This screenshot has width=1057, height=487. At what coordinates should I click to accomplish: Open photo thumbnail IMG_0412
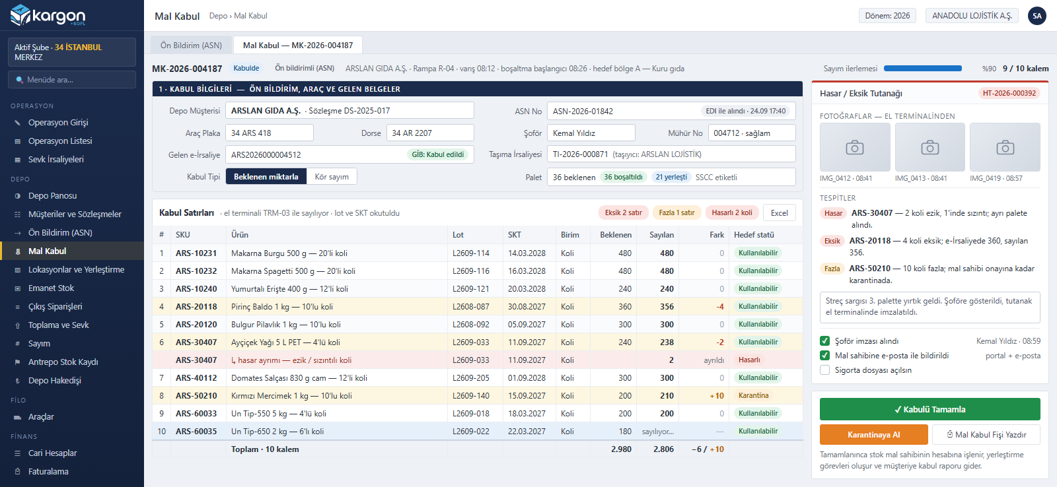[855, 147]
